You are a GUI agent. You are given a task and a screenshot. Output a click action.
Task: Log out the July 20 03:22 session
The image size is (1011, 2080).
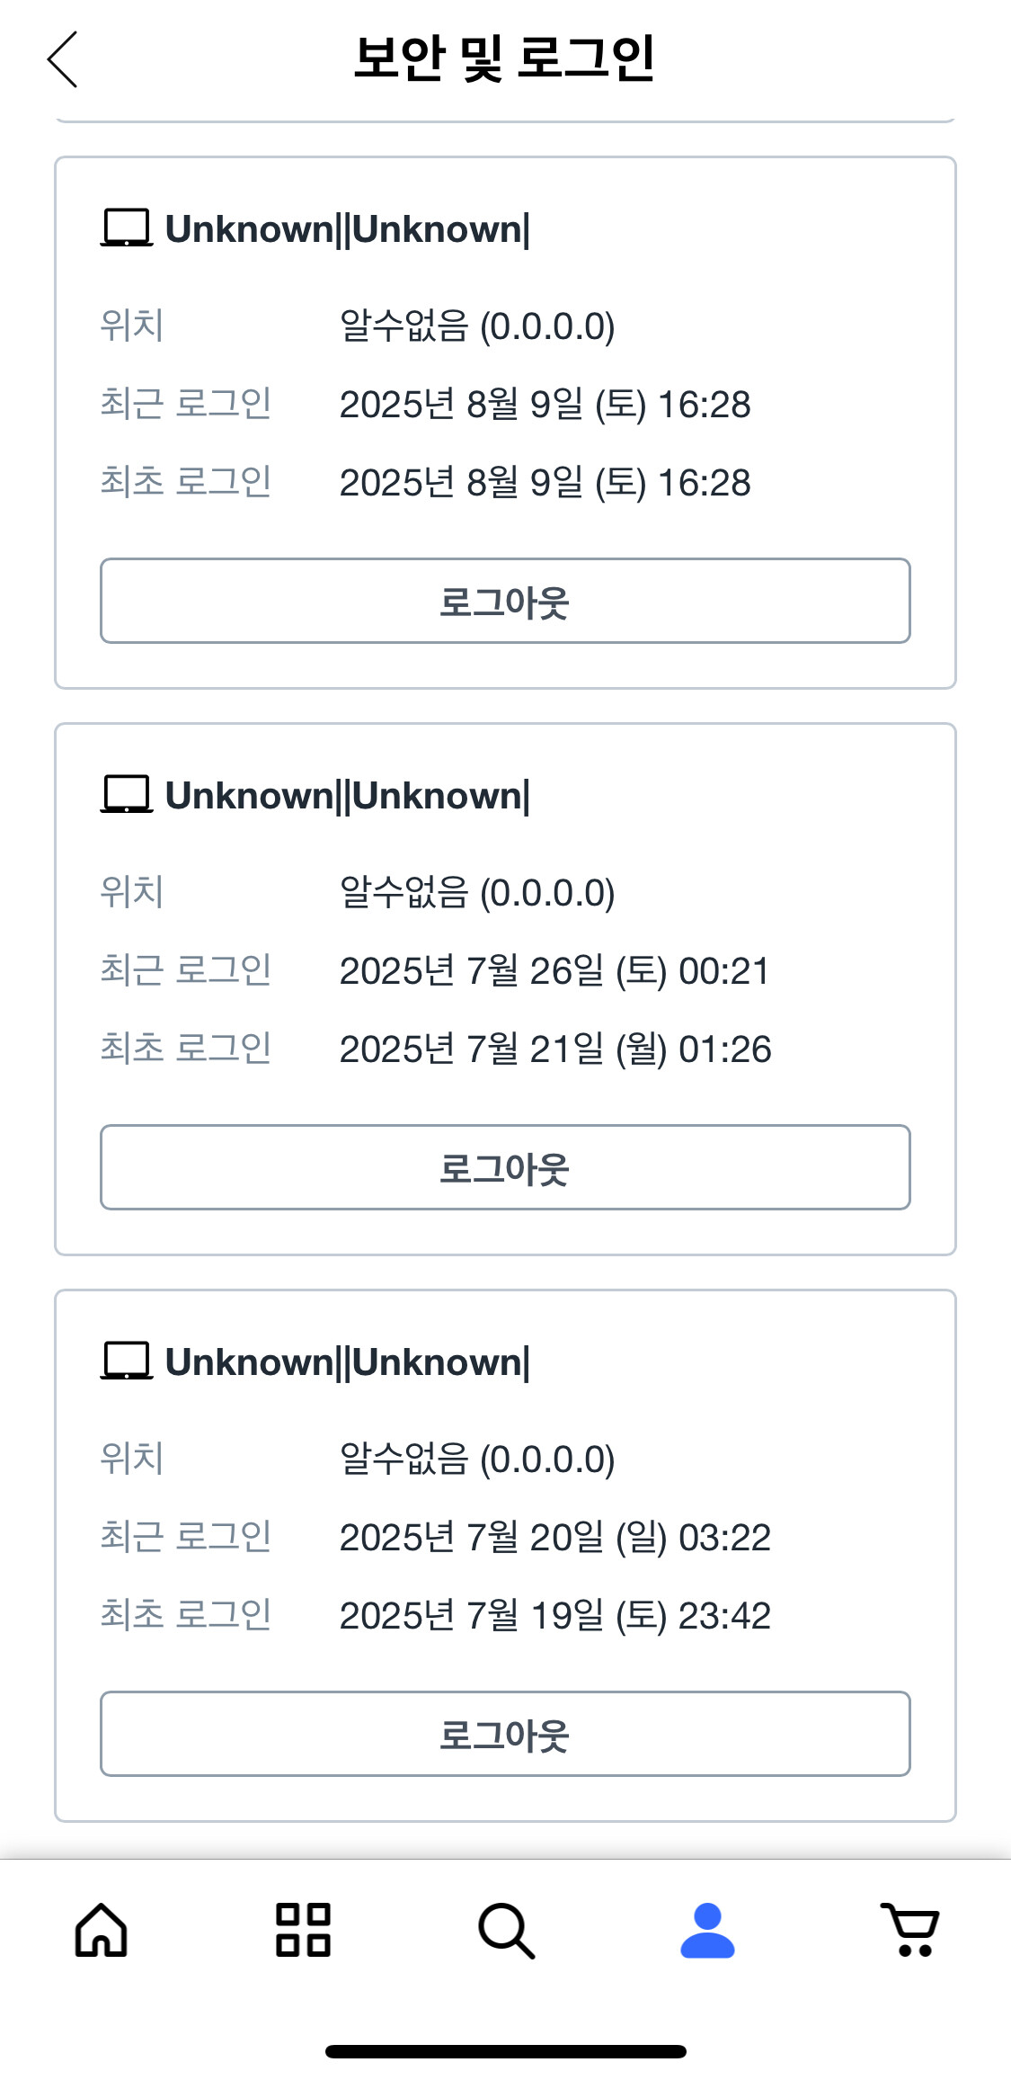tap(505, 1734)
